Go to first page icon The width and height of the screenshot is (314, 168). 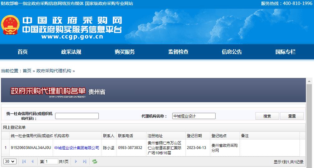pyautogui.click(x=24, y=161)
